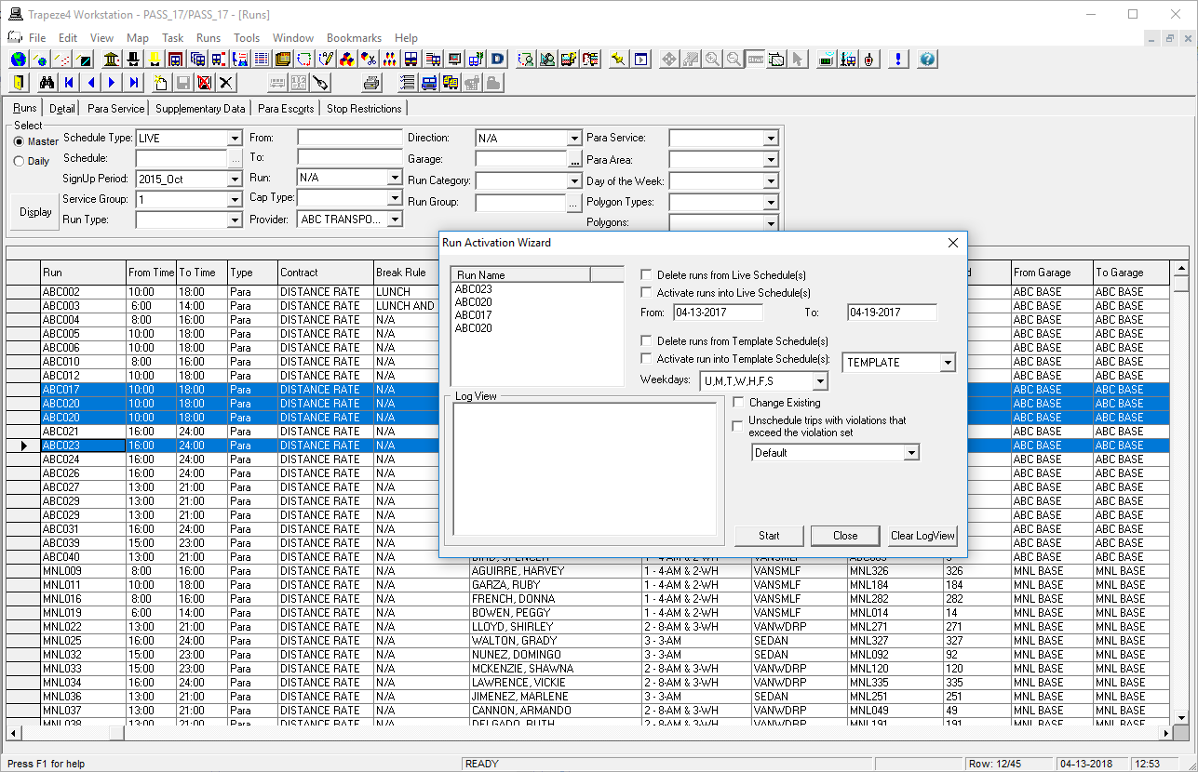Open the Help question mark icon
Screen dimensions: 1198x772
click(926, 59)
